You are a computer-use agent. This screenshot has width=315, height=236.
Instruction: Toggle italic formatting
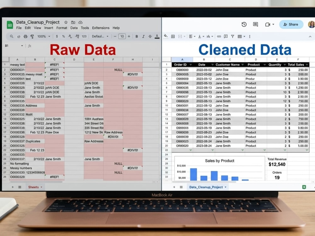[x=143, y=37]
